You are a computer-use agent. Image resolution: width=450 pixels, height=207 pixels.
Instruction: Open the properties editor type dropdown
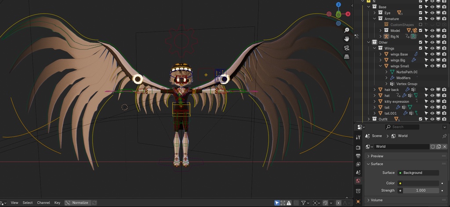[x=361, y=127]
